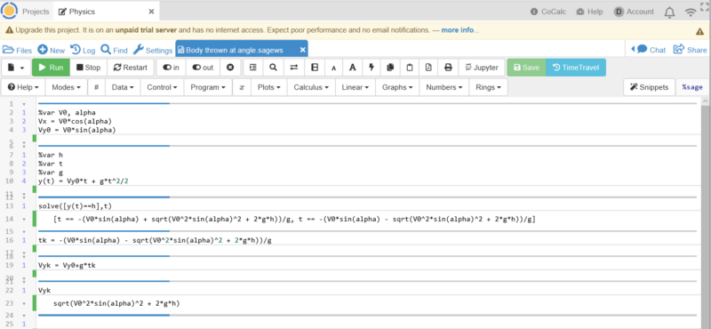Viewport: 711px width, 329px height.
Task: Open the Numbers dropdown
Action: [444, 87]
